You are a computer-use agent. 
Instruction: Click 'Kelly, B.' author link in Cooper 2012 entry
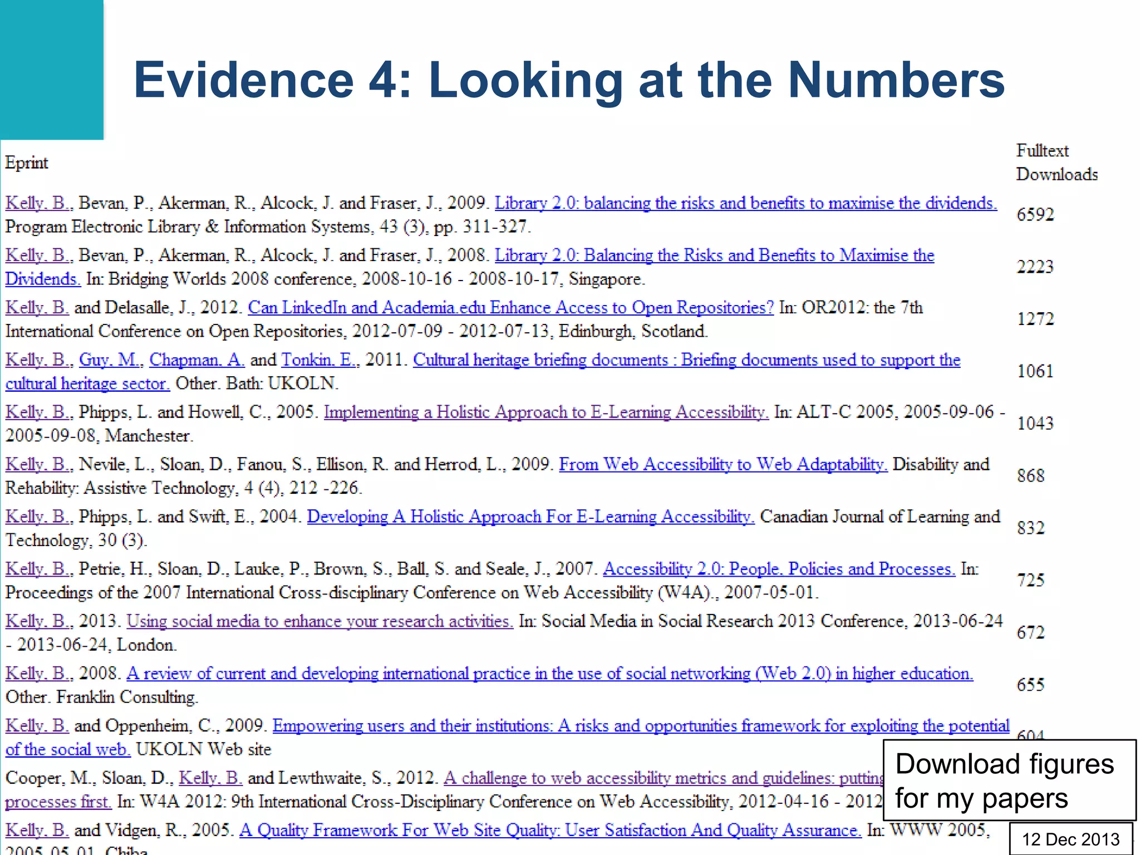coord(210,779)
